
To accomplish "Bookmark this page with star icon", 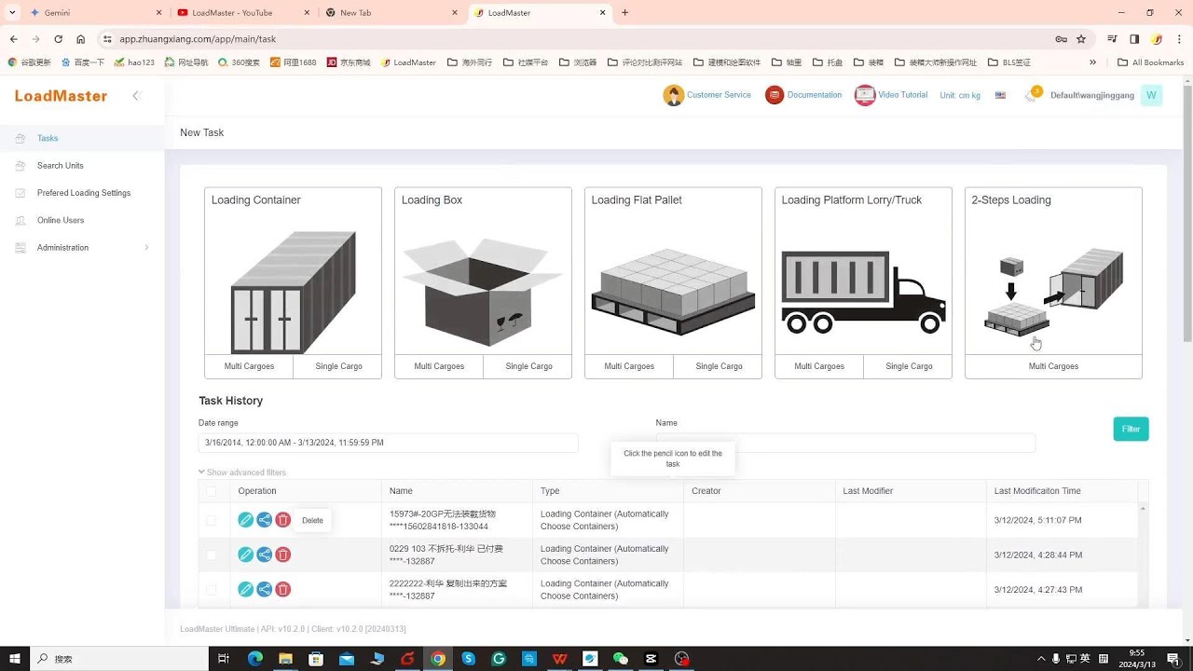I will click(x=1081, y=39).
